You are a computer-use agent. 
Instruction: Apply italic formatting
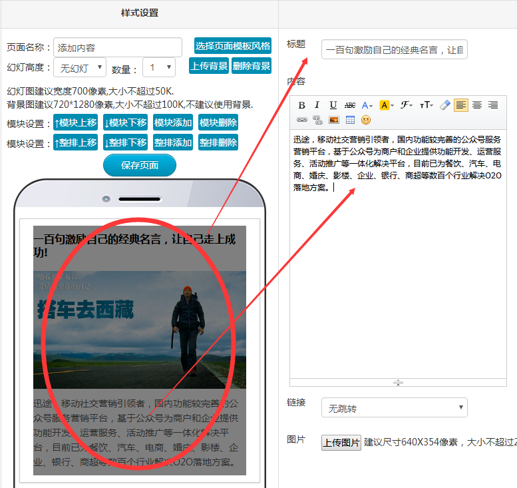tap(317, 105)
